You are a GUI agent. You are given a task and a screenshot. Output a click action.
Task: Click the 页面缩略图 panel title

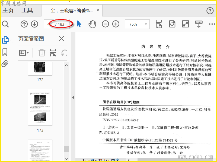click(31, 39)
